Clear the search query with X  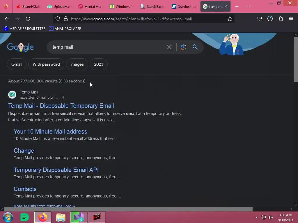pyautogui.click(x=169, y=47)
